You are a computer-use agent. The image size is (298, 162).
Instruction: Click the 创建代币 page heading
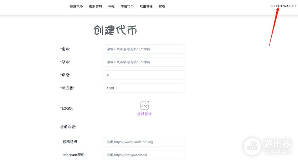[115, 30]
